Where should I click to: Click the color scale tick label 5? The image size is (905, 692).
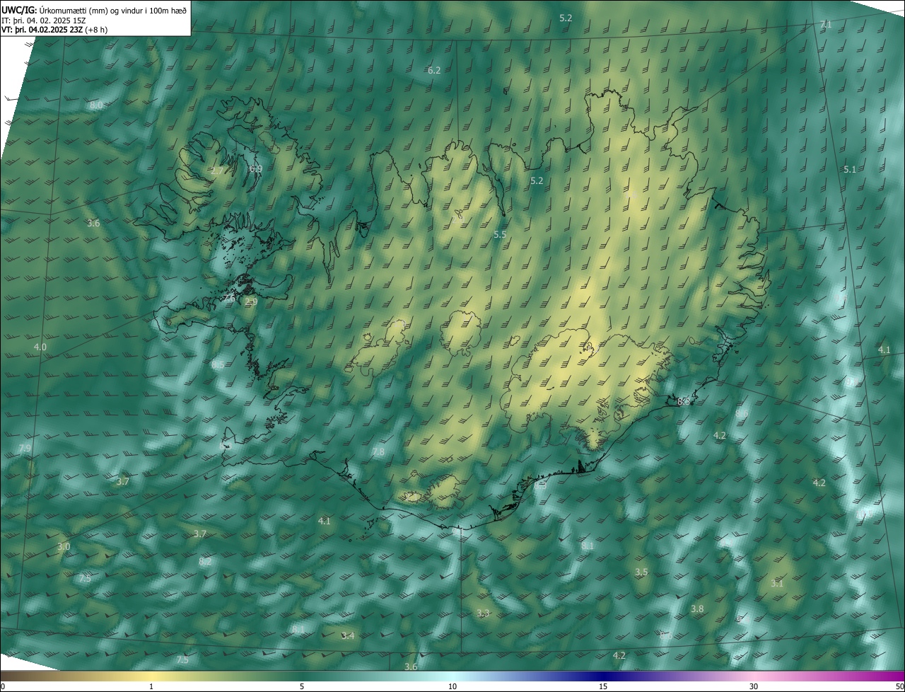click(302, 686)
